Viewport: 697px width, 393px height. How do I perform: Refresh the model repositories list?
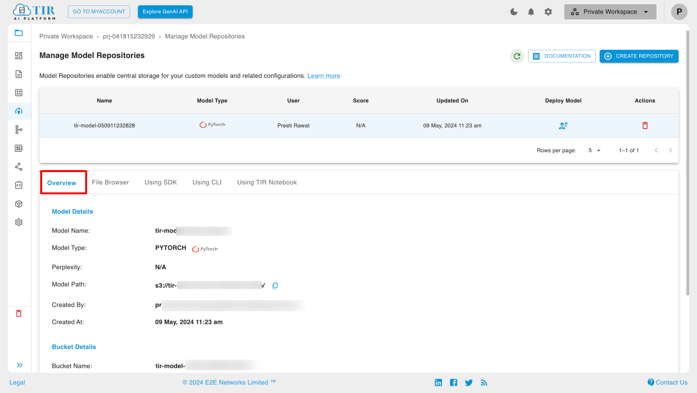[x=517, y=56]
